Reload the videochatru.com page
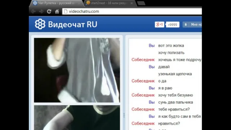This screenshot has width=231, height=130. [x=49, y=11]
